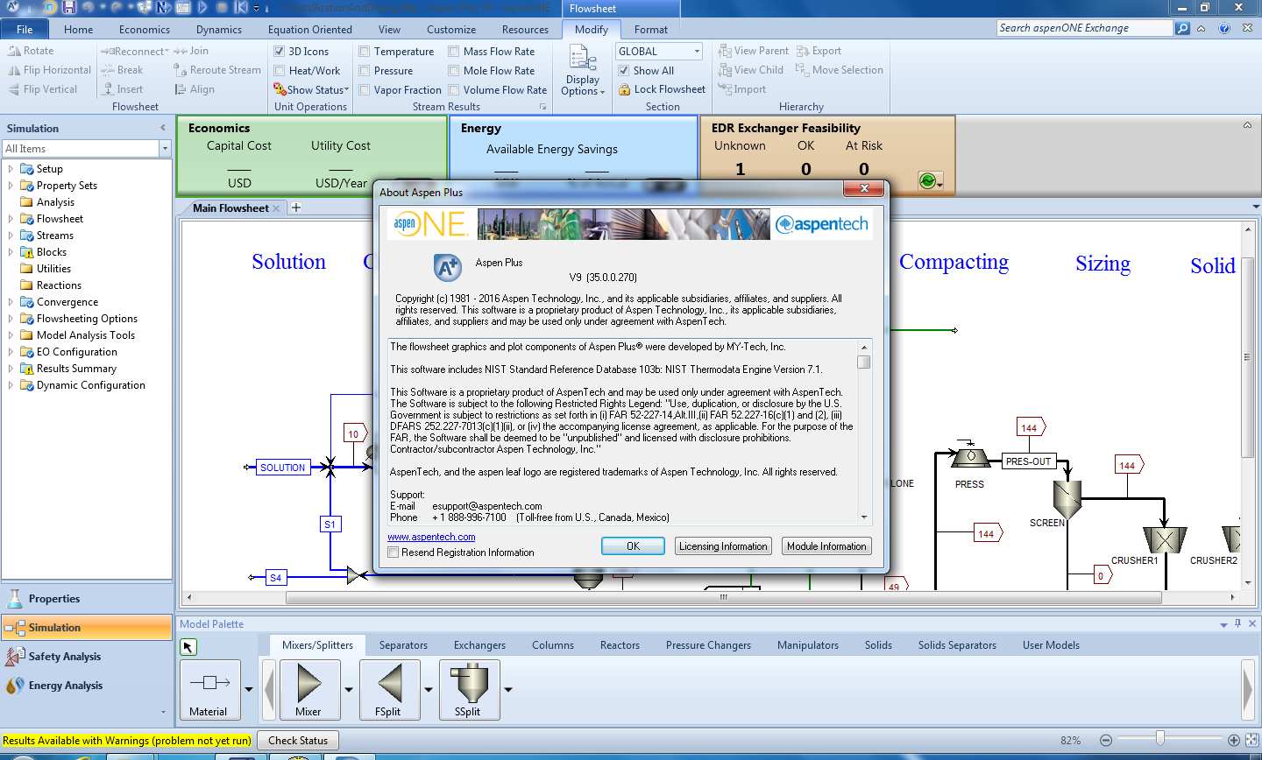1262x760 pixels.
Task: Open the Show Status dropdown
Action: click(x=311, y=89)
